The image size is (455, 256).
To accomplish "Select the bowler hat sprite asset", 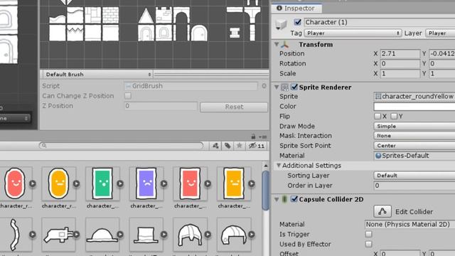I will click(x=102, y=235).
